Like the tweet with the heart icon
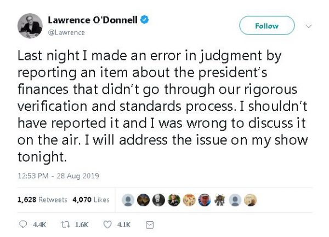The height and width of the screenshot is (237, 329). [x=107, y=225]
